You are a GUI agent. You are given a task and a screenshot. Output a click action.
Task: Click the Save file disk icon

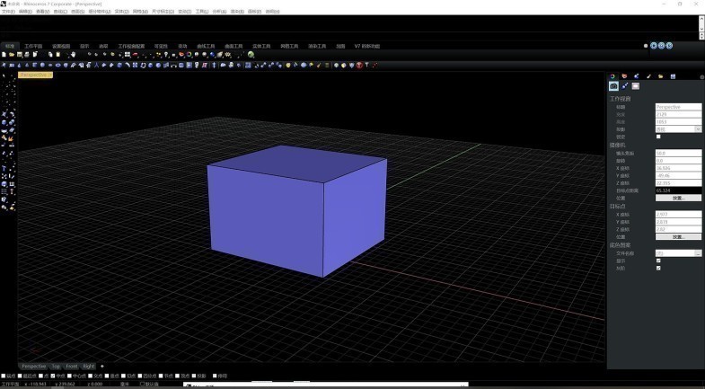(18, 55)
